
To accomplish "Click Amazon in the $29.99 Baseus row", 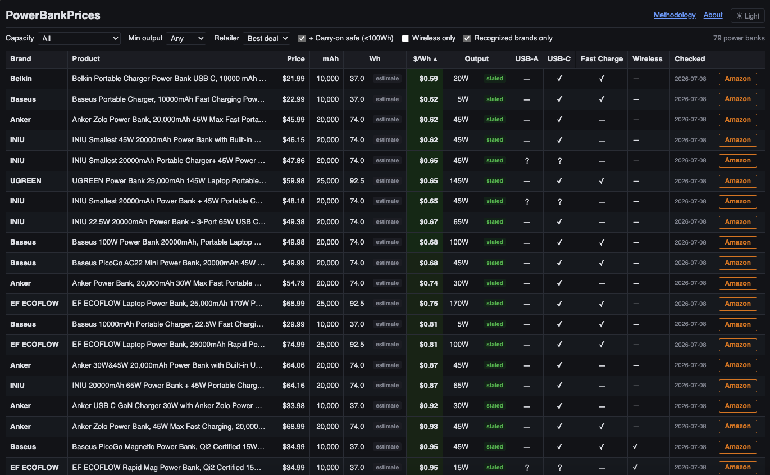I will click(737, 324).
